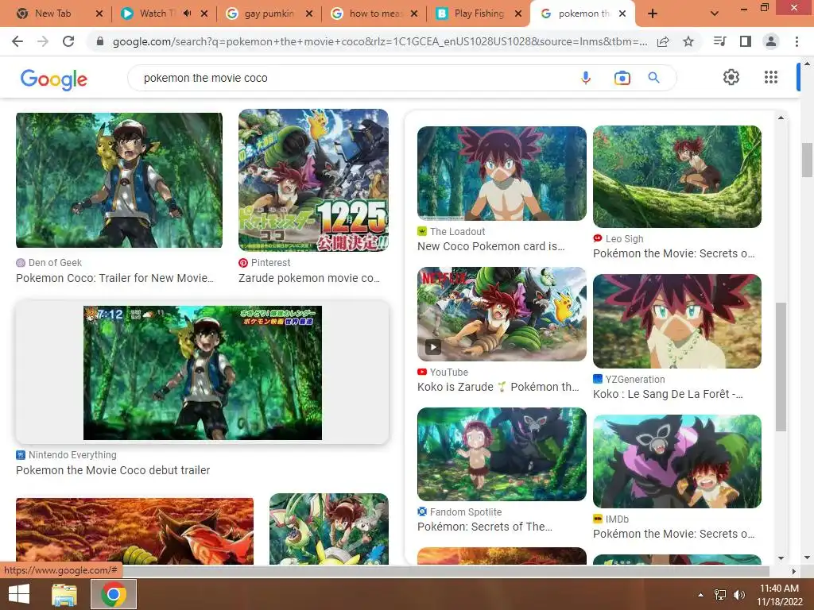Select the Den of Geek Ash thumbnail
Screen dimensions: 814x610
(x=119, y=180)
